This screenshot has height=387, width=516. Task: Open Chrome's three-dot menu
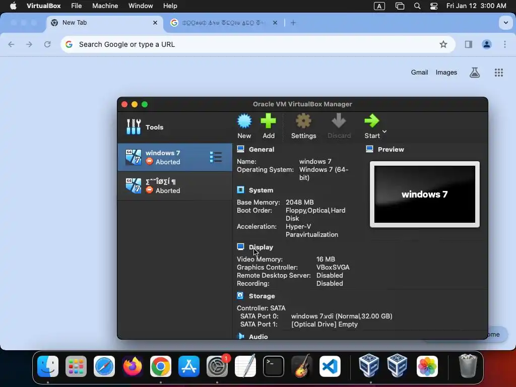click(505, 44)
